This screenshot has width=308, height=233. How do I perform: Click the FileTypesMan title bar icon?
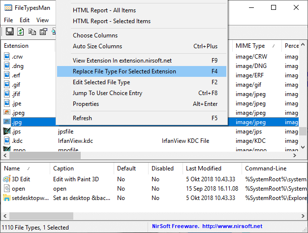(8, 8)
